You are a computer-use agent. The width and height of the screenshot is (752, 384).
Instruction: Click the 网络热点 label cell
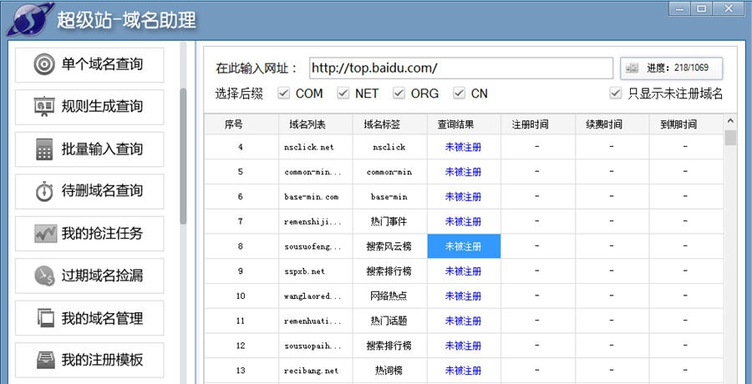click(x=390, y=296)
